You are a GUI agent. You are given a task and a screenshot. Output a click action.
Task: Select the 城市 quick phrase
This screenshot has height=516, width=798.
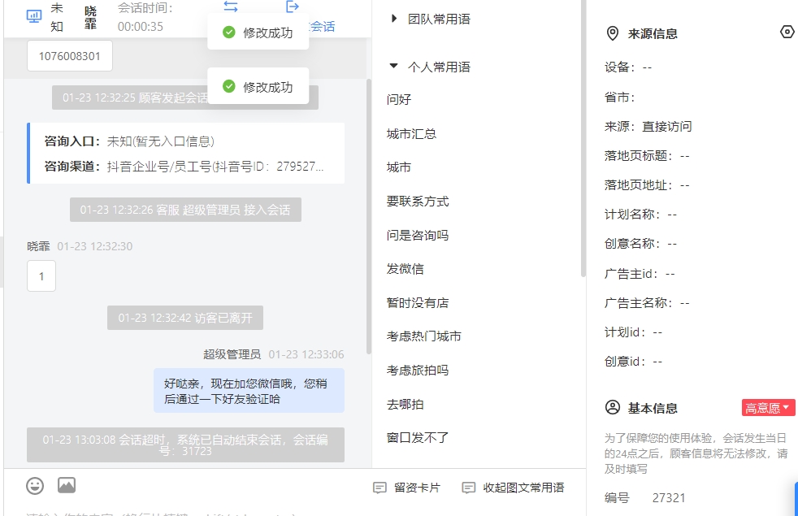click(x=399, y=167)
